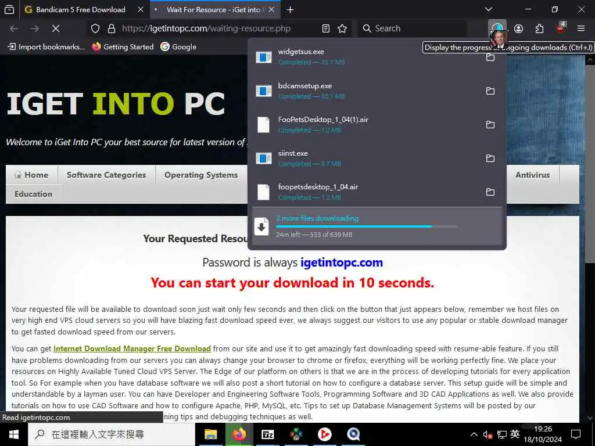This screenshot has width=595, height=446.
Task: Open the Antivirus menu item
Action: (532, 175)
